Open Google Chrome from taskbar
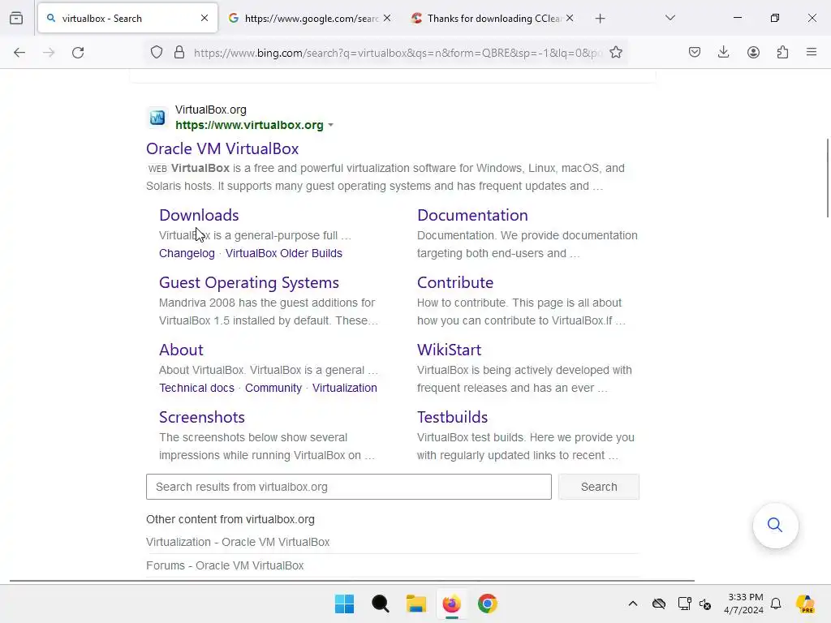 [x=487, y=604]
